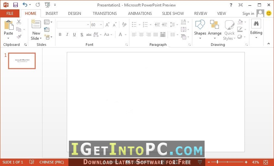The image size is (274, 166).
Task: Go to the SLIDE SHOW tab
Action: 173,13
